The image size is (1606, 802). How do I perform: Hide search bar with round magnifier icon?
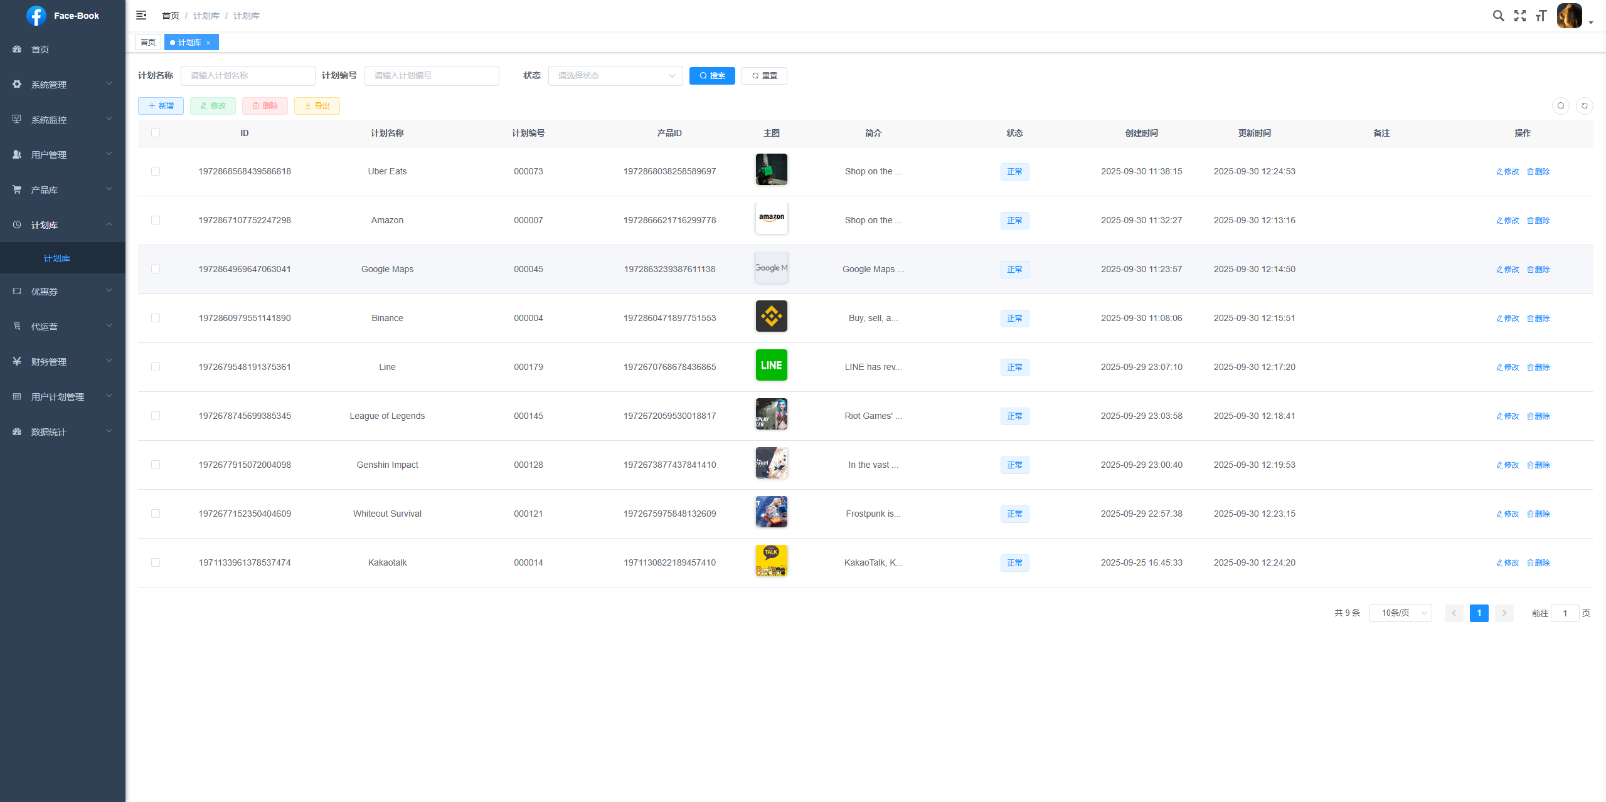pyautogui.click(x=1560, y=106)
